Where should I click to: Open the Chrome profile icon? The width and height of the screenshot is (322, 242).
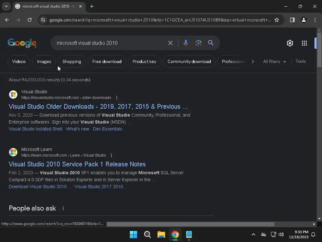tap(304, 20)
